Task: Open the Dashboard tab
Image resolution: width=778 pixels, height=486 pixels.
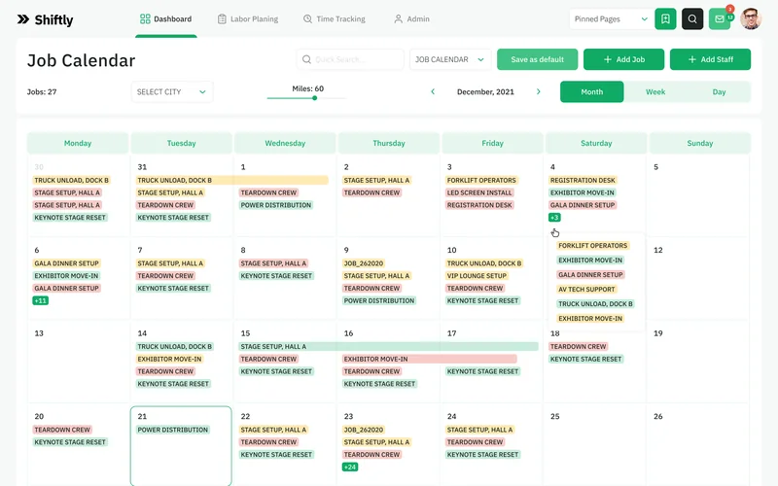Action: 165,18
